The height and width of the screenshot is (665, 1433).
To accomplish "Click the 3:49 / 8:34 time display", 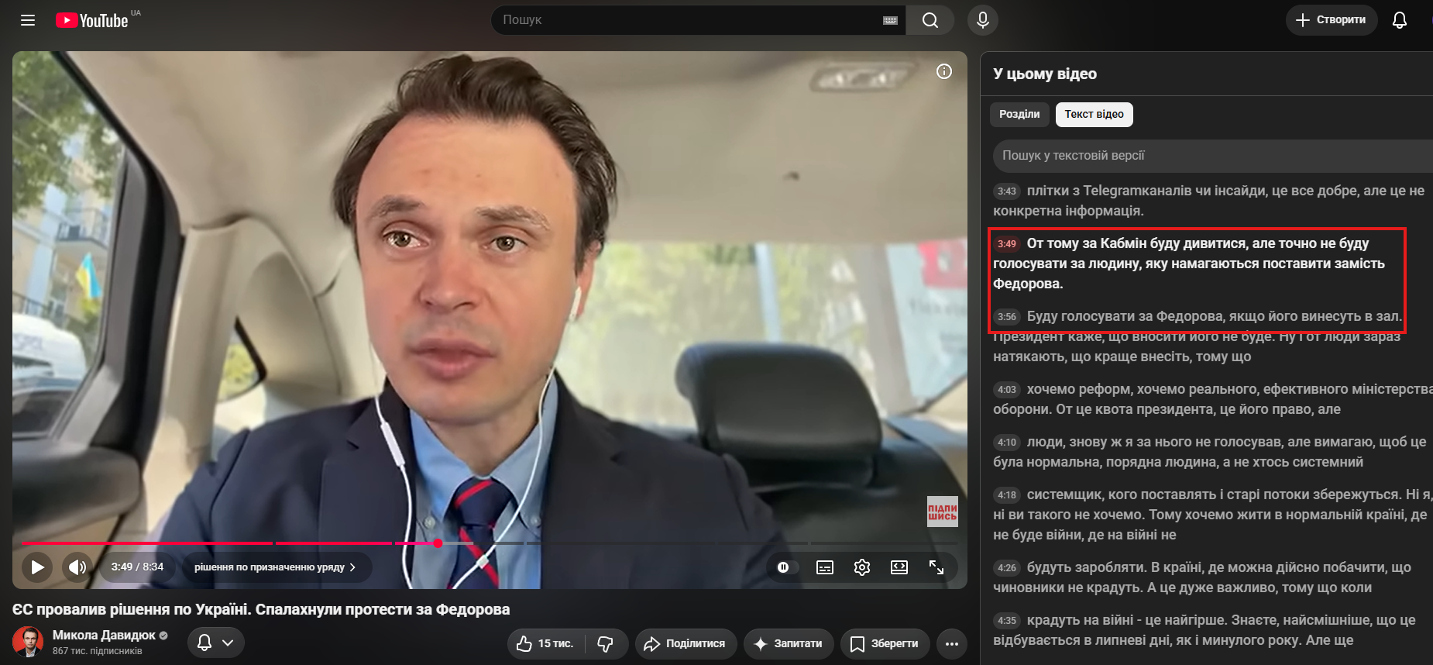I will pos(137,567).
